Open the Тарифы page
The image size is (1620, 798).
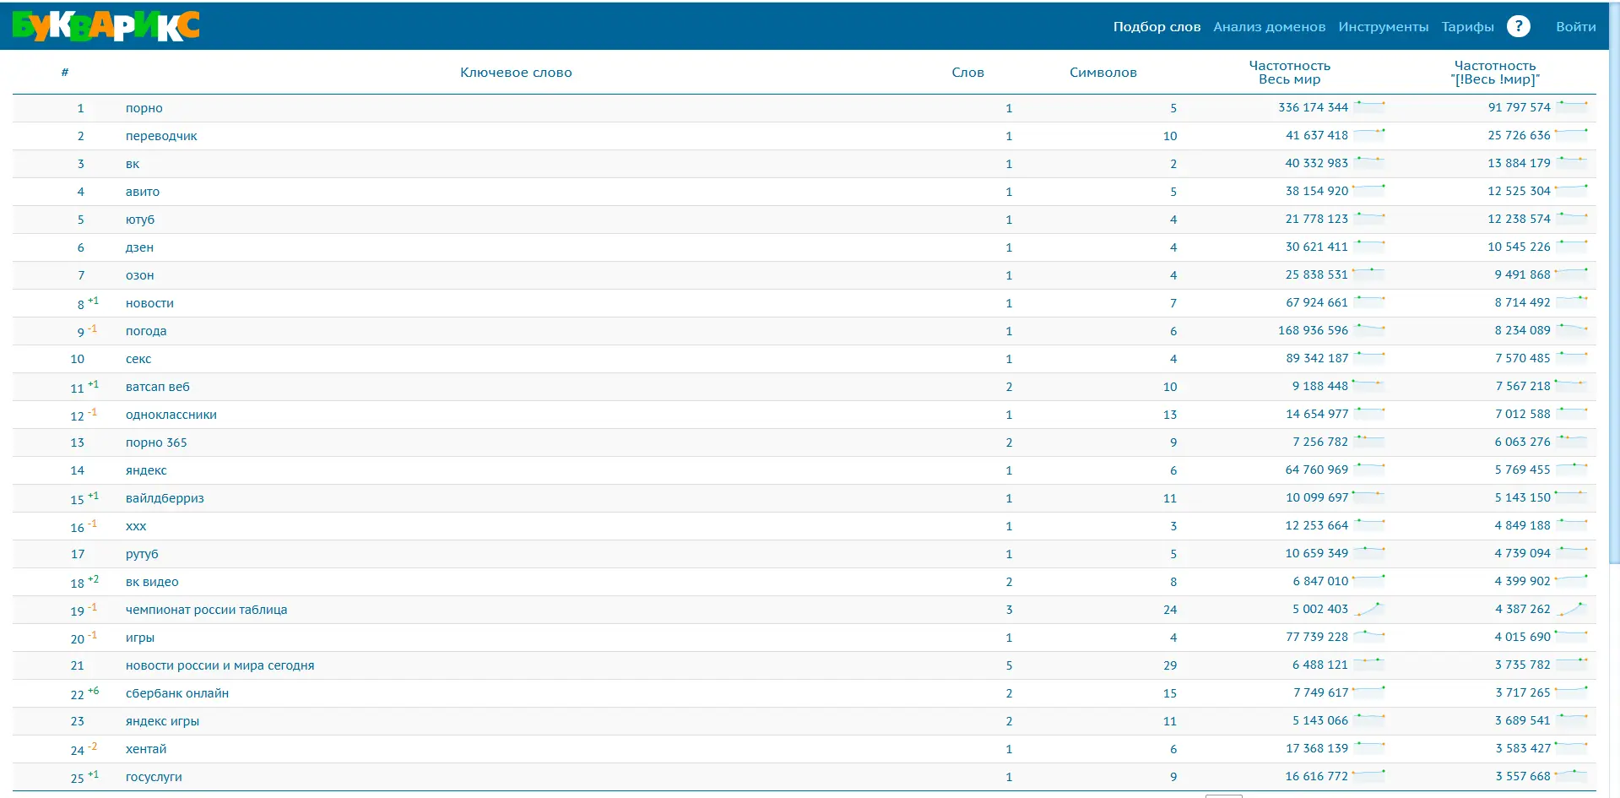[x=1468, y=27]
